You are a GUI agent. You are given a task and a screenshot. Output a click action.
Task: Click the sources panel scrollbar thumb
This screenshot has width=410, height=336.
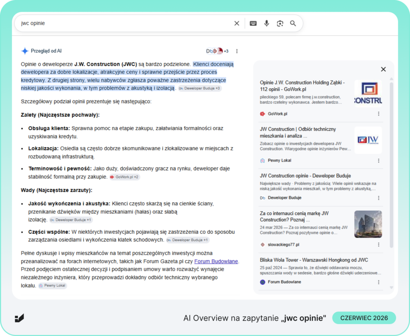click(392, 165)
